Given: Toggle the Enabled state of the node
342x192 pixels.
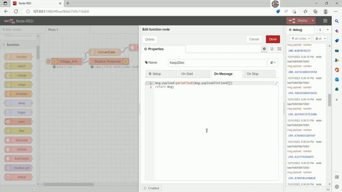Looking at the screenshot, I should point(151,188).
